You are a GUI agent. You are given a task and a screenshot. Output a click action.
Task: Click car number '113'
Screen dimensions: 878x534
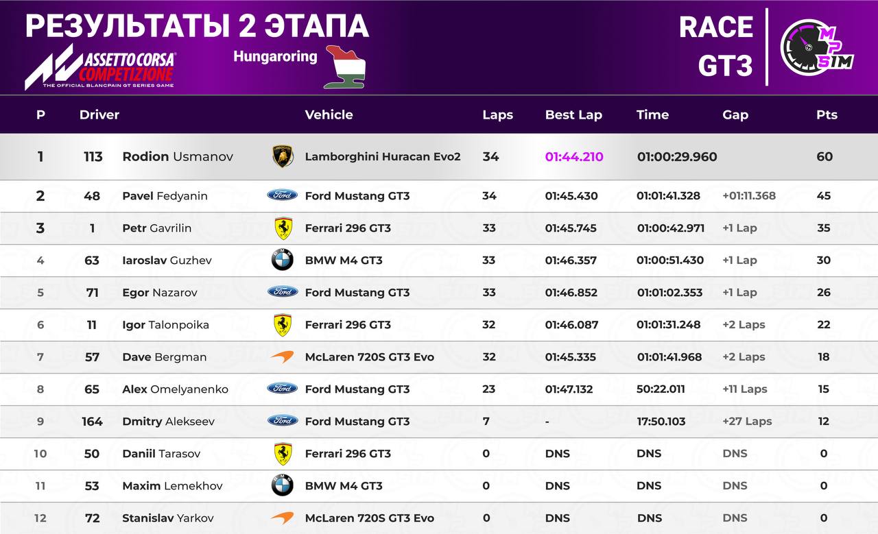tap(93, 156)
